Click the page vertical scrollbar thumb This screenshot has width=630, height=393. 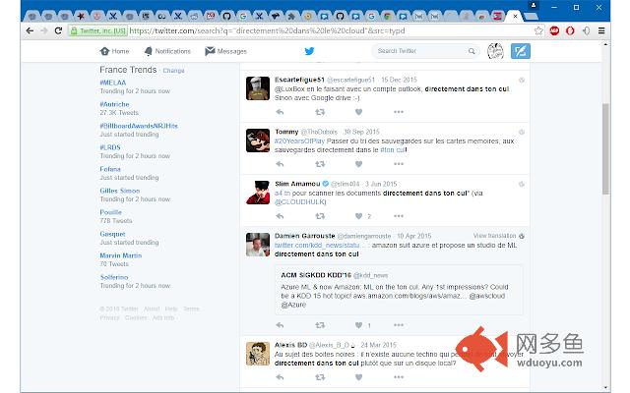pyautogui.click(x=606, y=148)
